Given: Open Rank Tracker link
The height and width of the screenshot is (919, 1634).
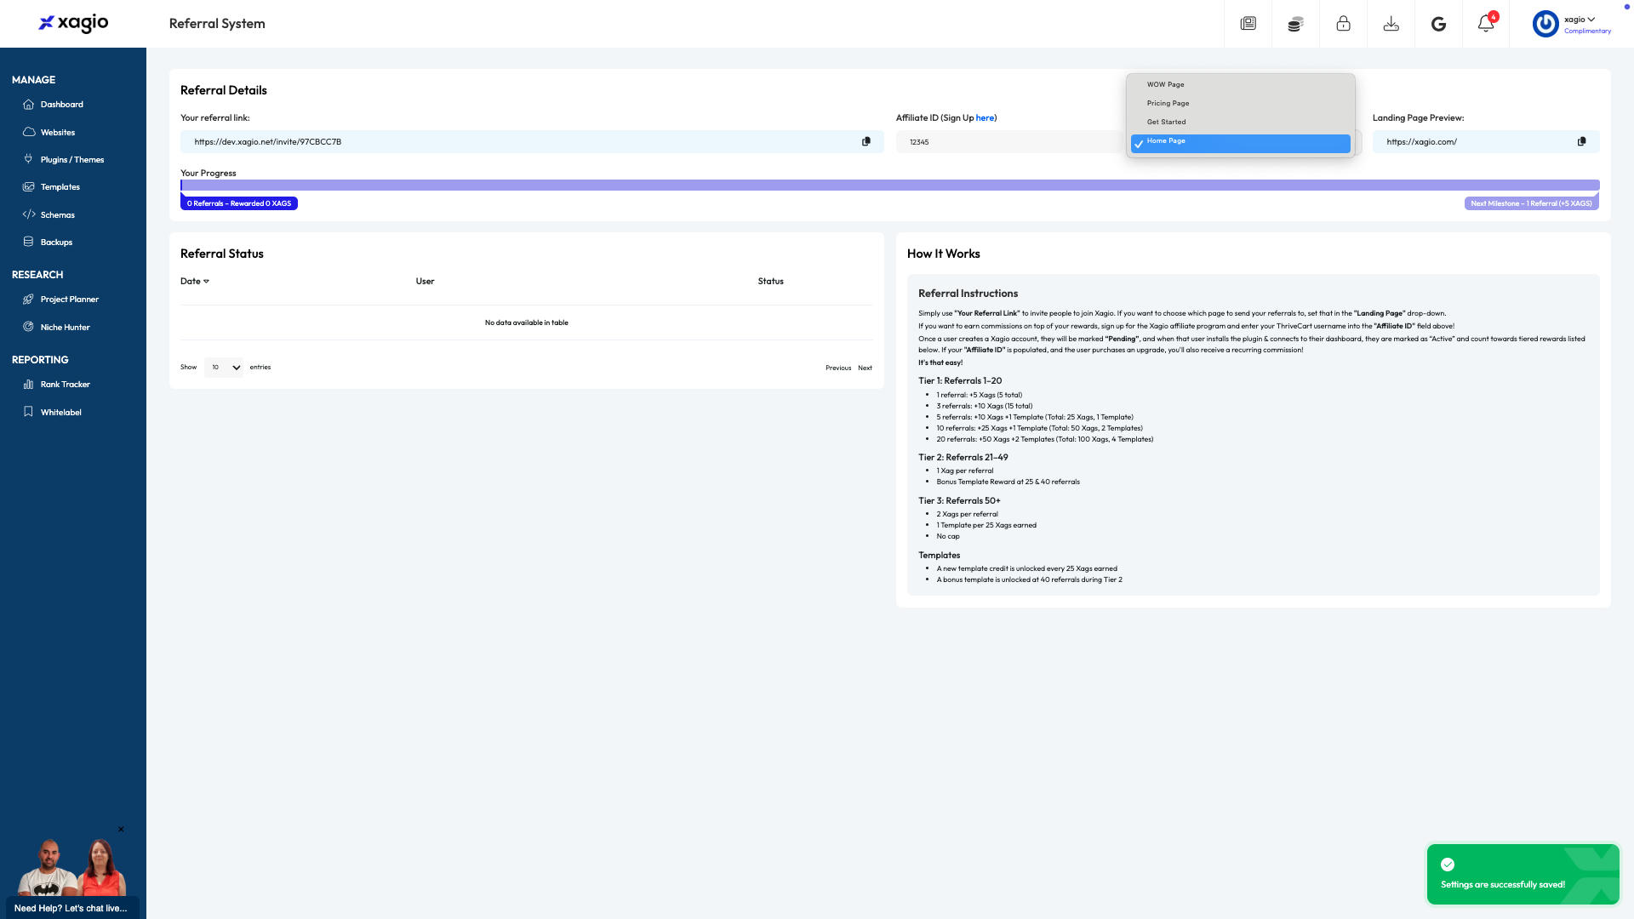Looking at the screenshot, I should pos(66,385).
